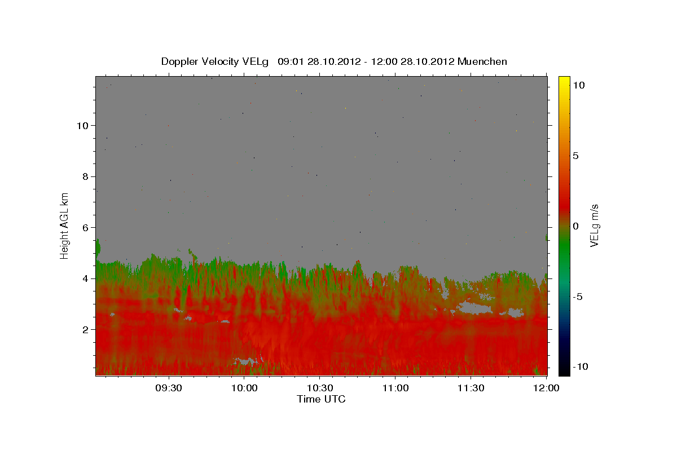Screen dimensions: 677x451
Task: Click colorbar label '-10' at bottom
Action: [579, 367]
